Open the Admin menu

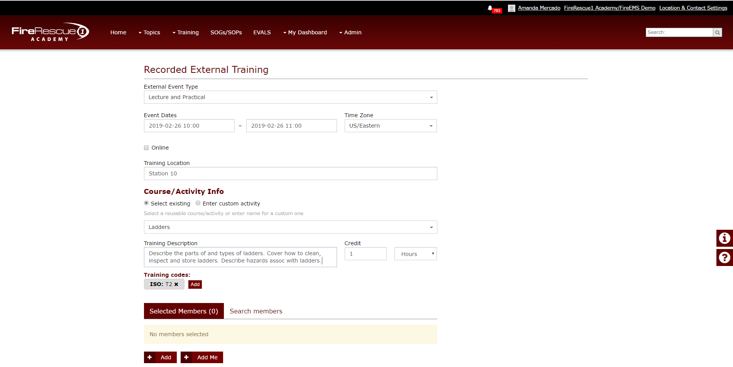coord(350,32)
